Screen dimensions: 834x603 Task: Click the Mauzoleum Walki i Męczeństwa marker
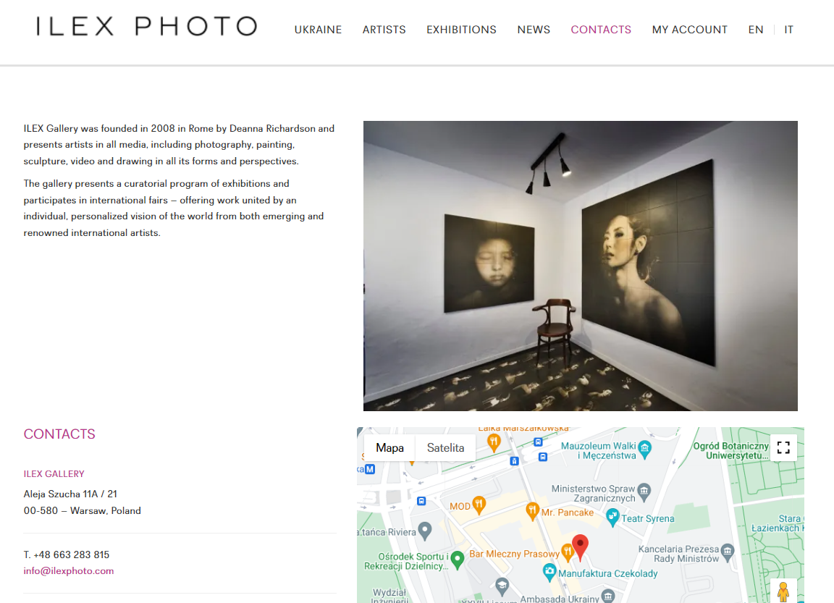644,450
